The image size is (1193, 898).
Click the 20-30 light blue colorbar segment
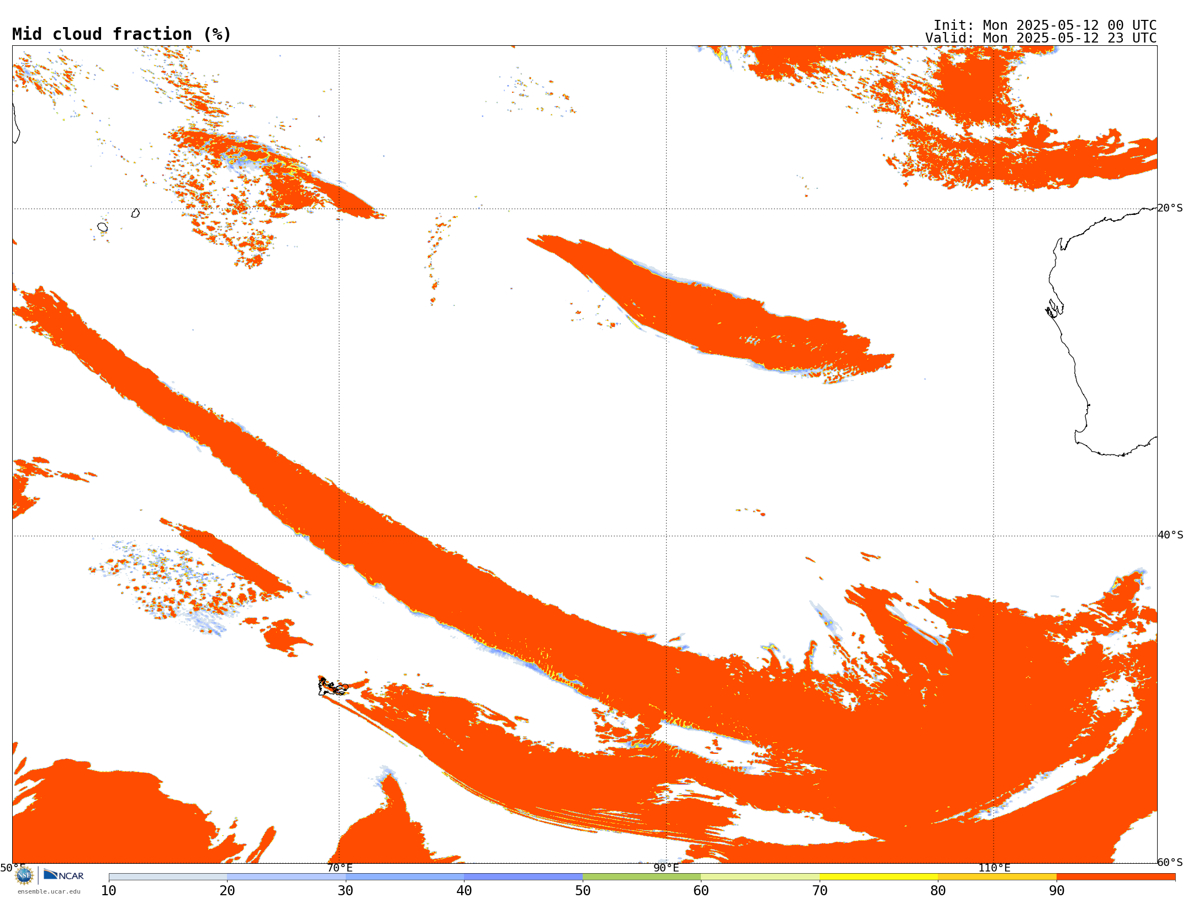pyautogui.click(x=287, y=877)
